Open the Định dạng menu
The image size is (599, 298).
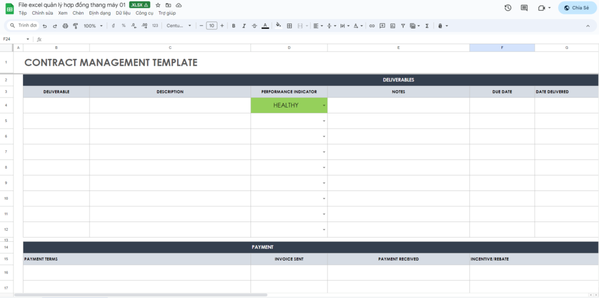pos(99,13)
